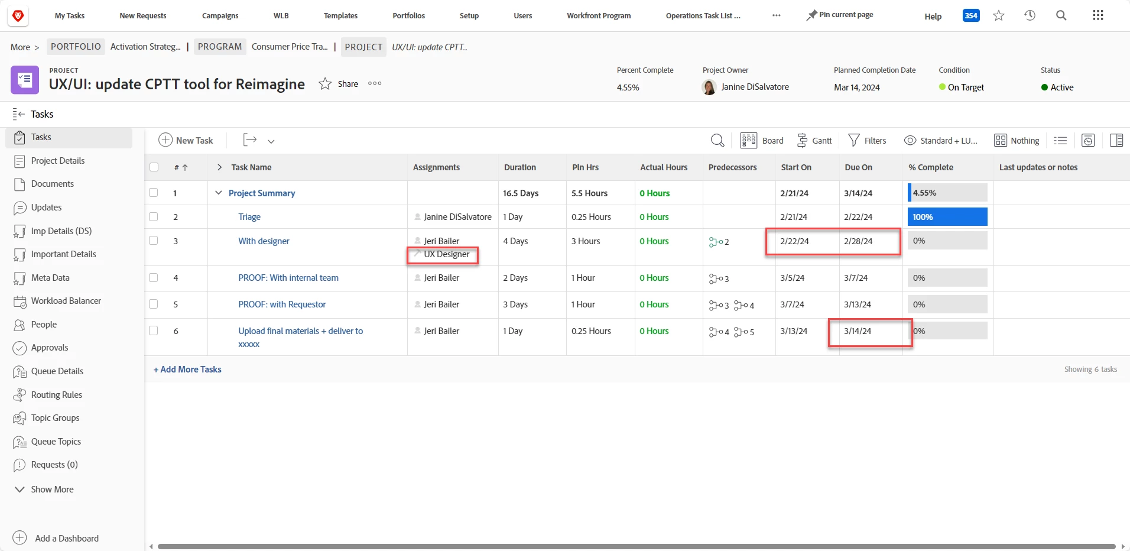The height and width of the screenshot is (551, 1130).
Task: Click the New Task button
Action: [x=186, y=140]
